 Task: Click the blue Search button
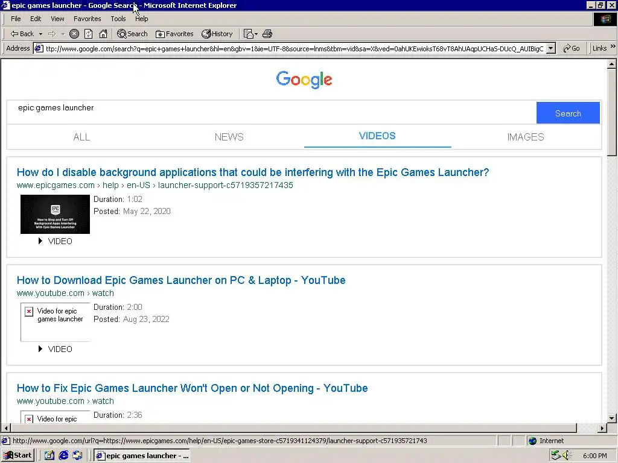coord(568,113)
